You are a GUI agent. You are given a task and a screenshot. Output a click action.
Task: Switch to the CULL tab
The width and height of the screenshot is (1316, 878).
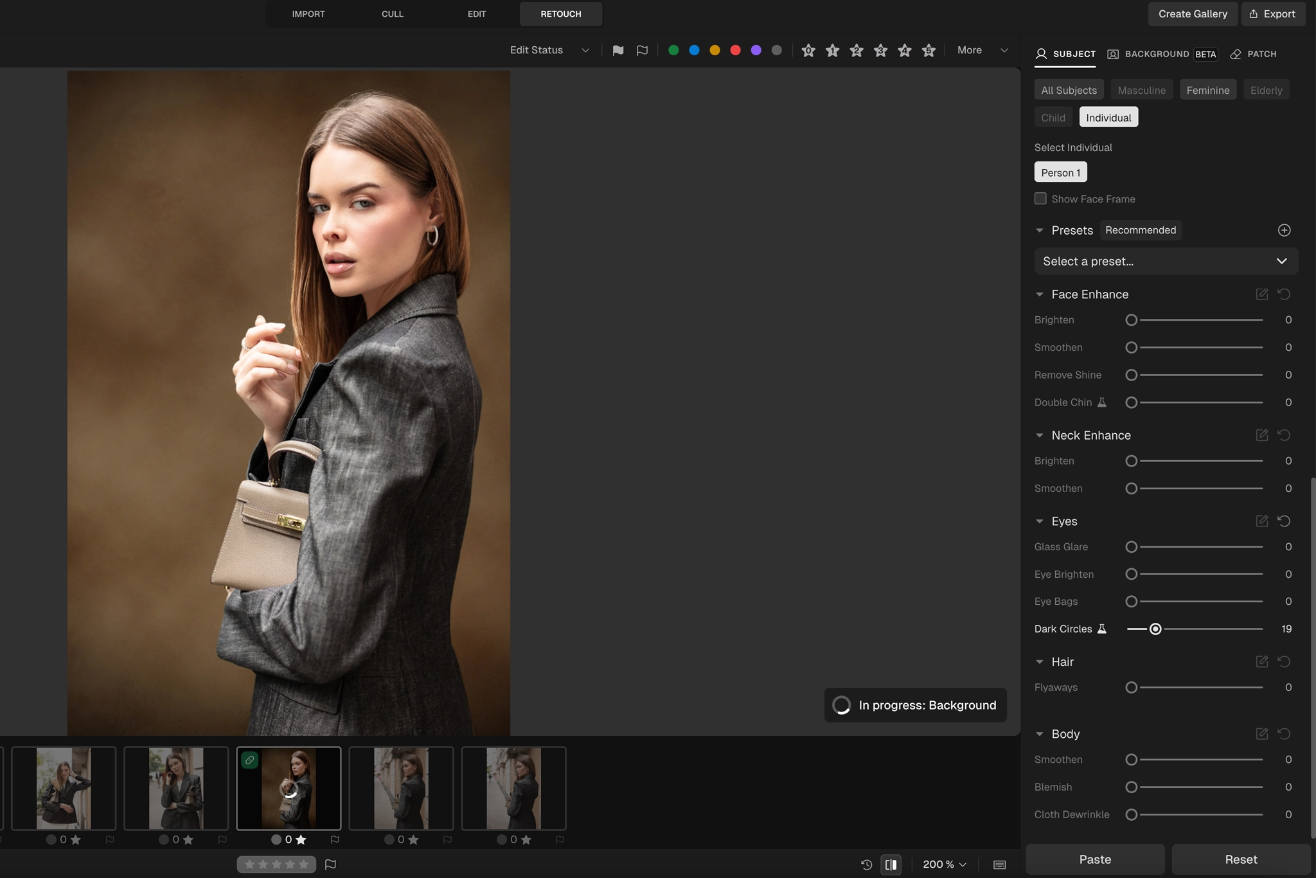click(392, 13)
